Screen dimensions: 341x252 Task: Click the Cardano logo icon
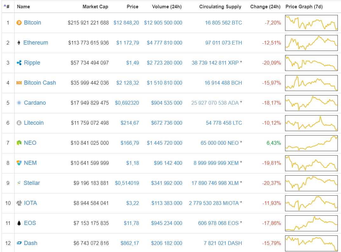[19, 103]
